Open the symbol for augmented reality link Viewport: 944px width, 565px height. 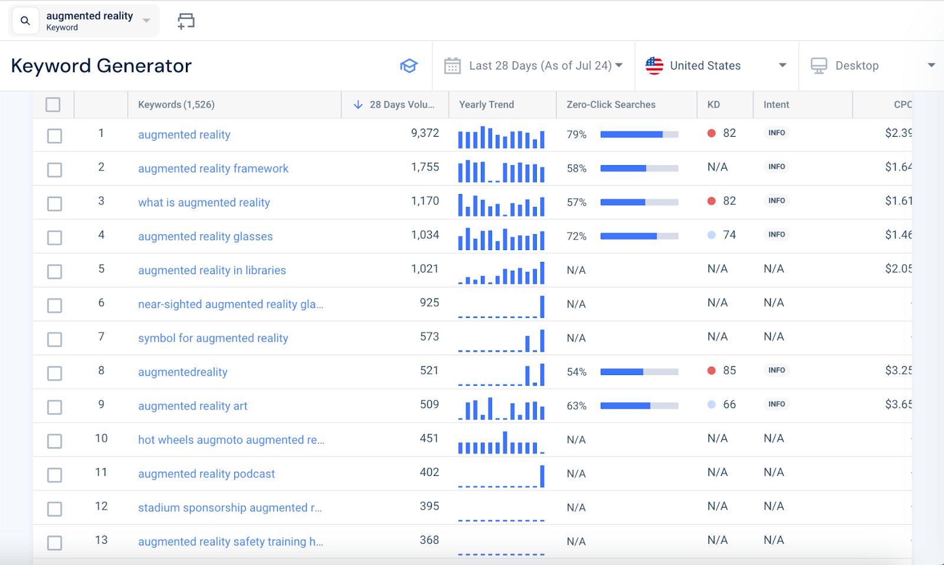(213, 339)
